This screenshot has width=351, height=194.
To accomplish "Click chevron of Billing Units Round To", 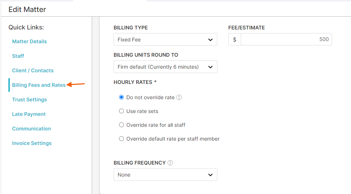I will point(210,67).
